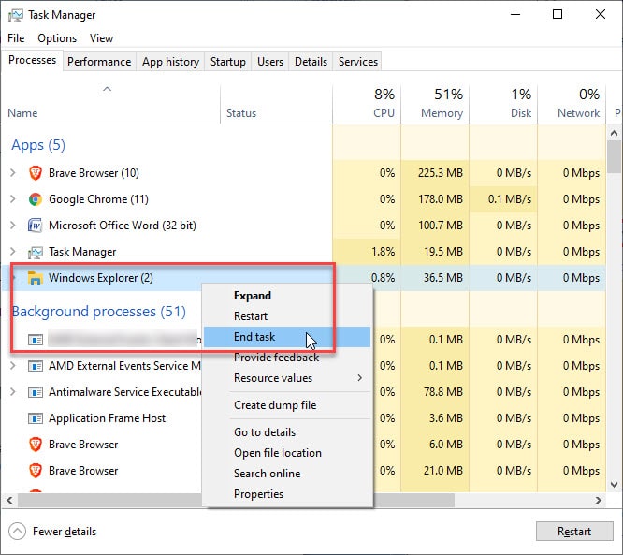Open the File menu

[16, 38]
